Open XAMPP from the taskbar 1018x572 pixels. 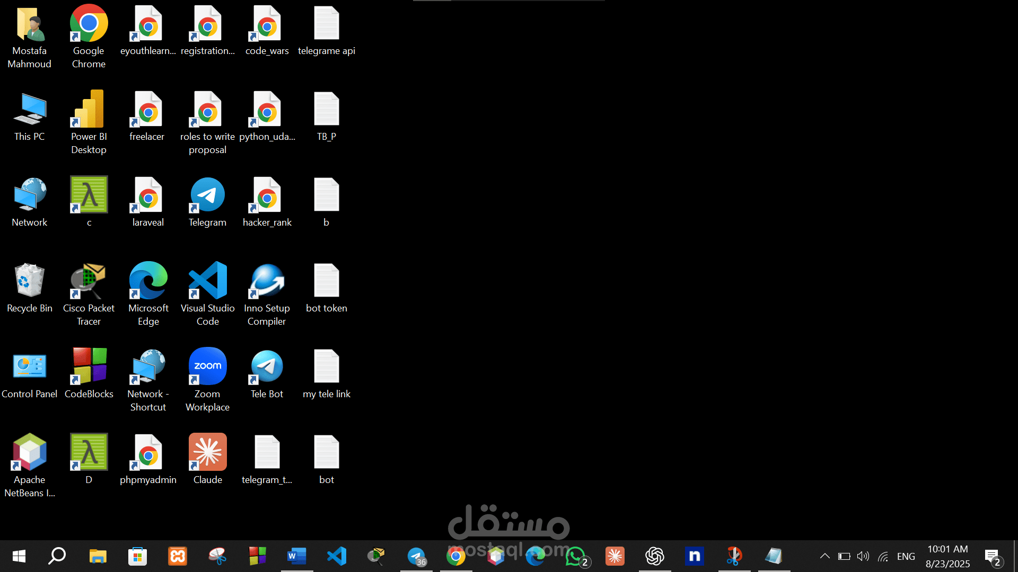[x=178, y=556]
